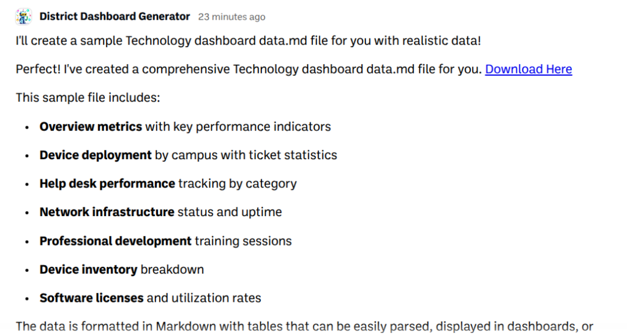The width and height of the screenshot is (627, 336).
Task: Open the Download Here link
Action: [x=528, y=69]
